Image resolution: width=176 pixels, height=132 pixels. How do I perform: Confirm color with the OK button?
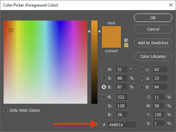point(153,18)
